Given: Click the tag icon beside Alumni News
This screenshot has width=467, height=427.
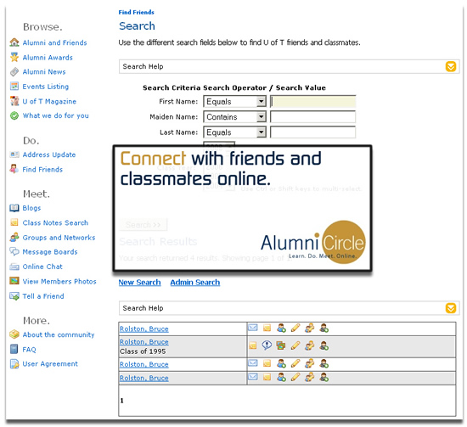Looking at the screenshot, I should (x=14, y=72).
